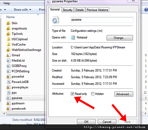The width and height of the screenshot is (148, 130).
Task: Select the MediaList settings file icon
Action: [8, 61]
